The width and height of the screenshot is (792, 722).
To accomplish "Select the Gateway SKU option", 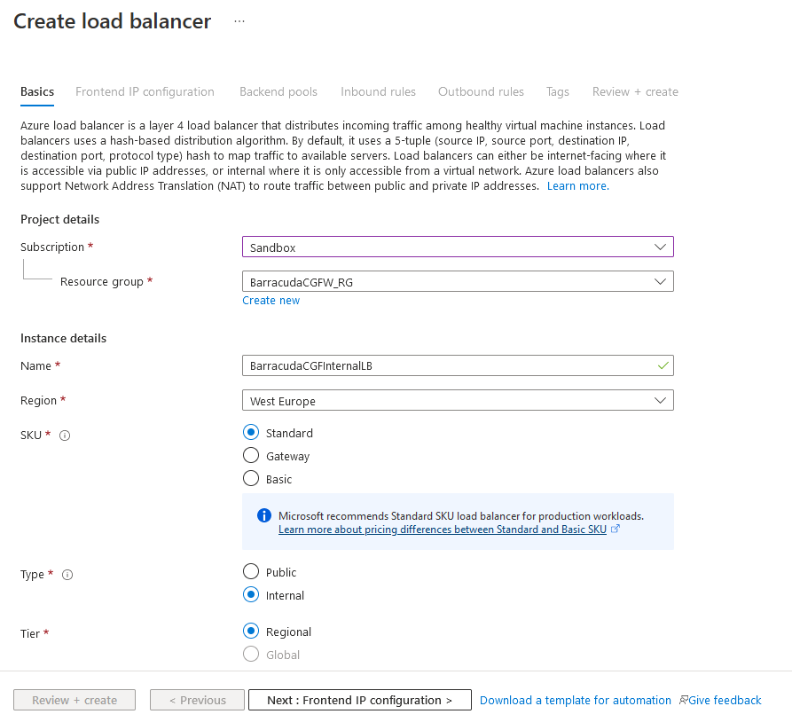I will pos(251,456).
